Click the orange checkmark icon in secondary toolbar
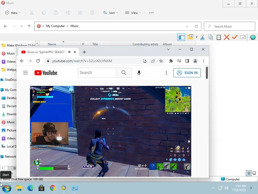Viewport: 258px width, 194px height. [235, 37]
